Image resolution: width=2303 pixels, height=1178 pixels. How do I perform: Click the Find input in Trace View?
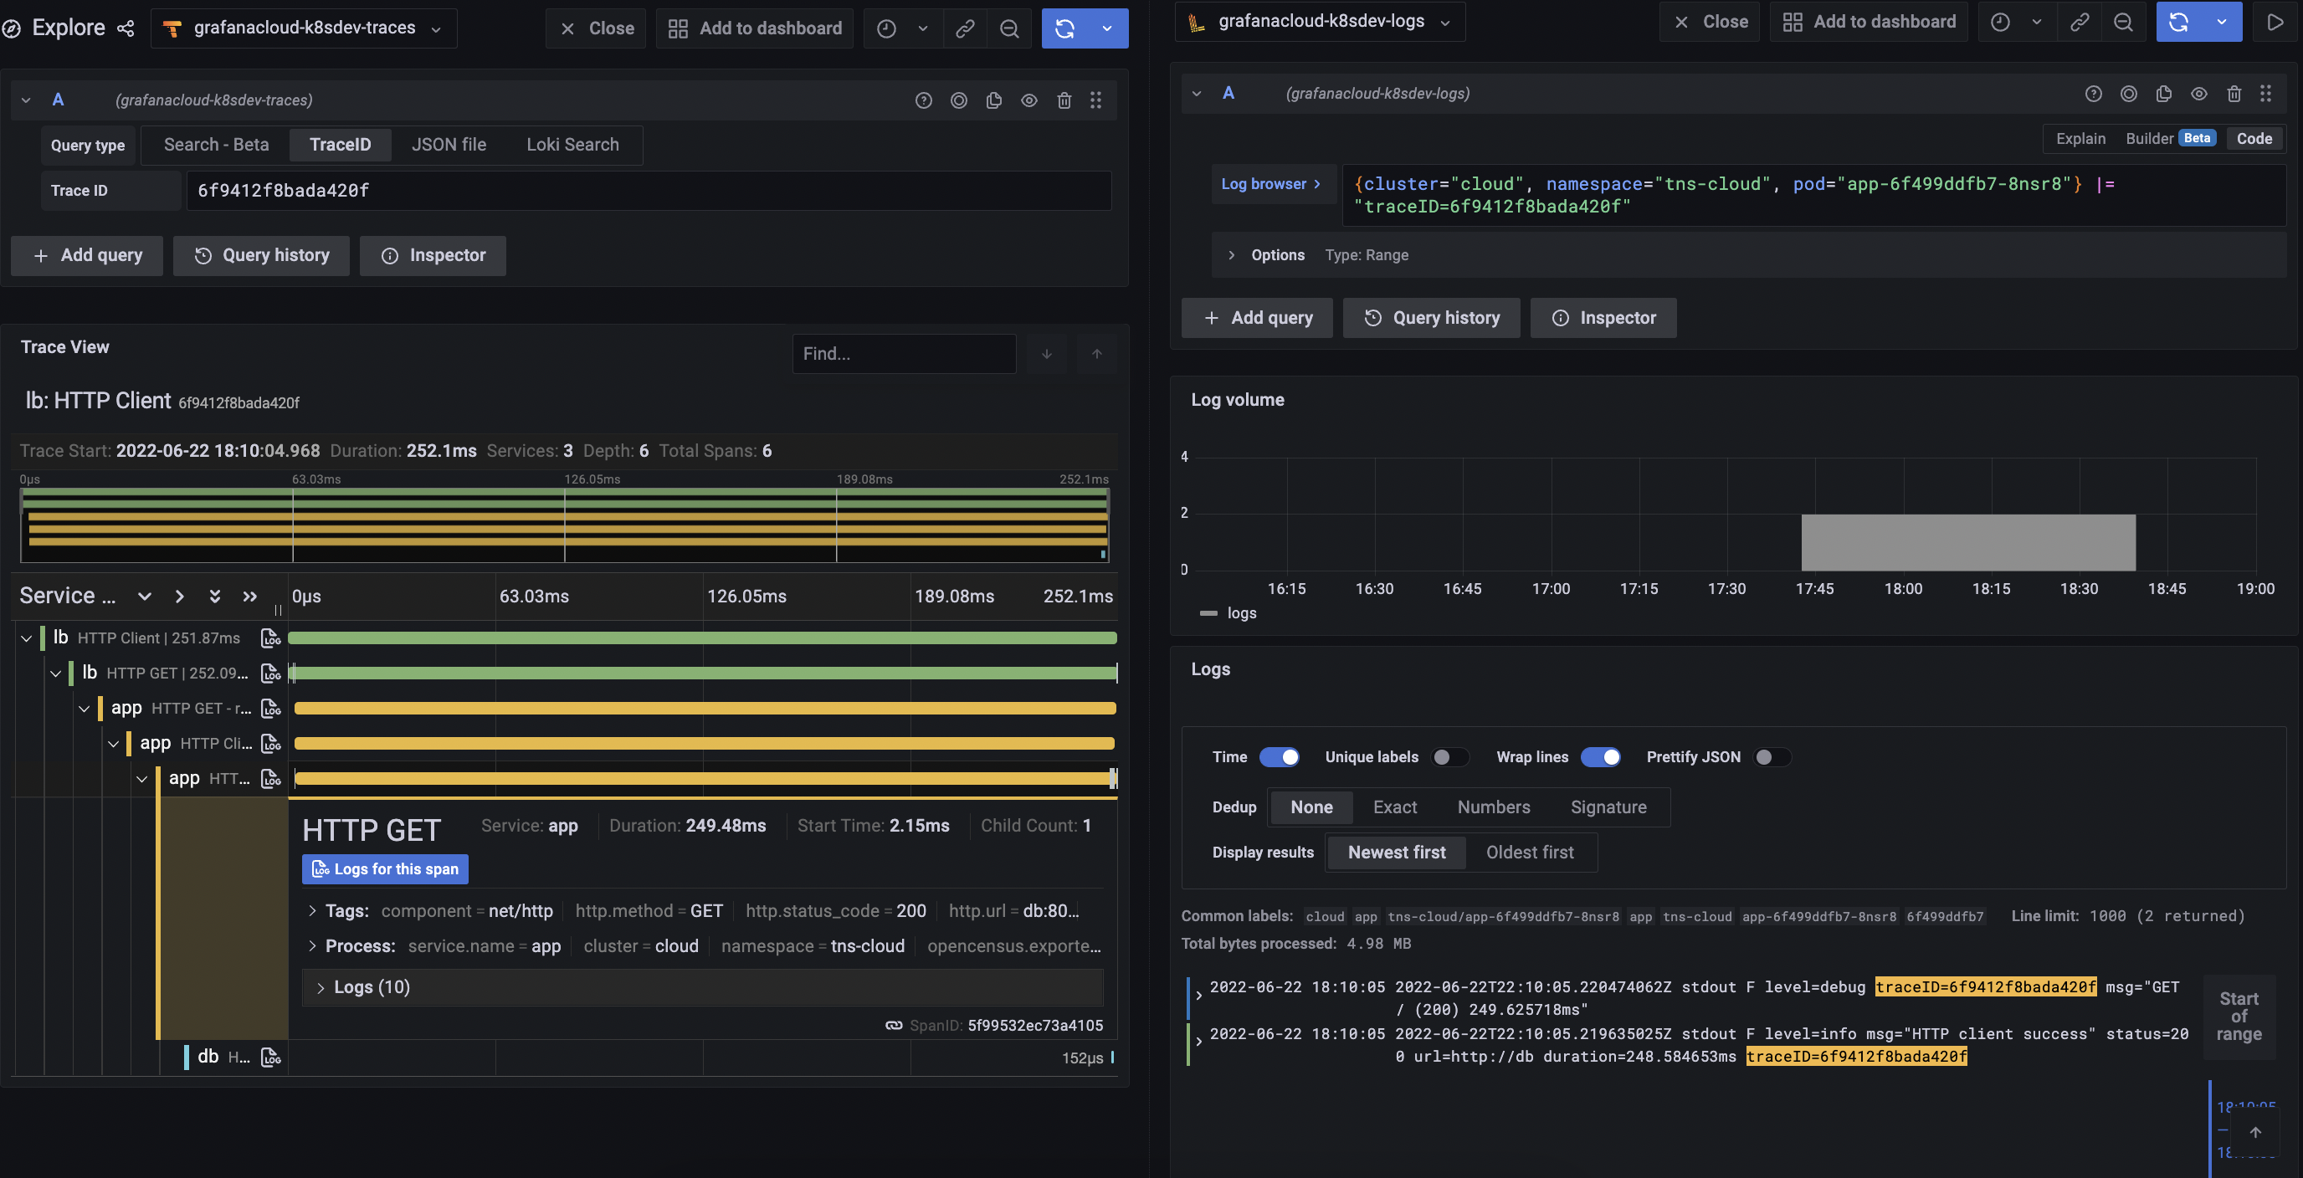point(903,354)
